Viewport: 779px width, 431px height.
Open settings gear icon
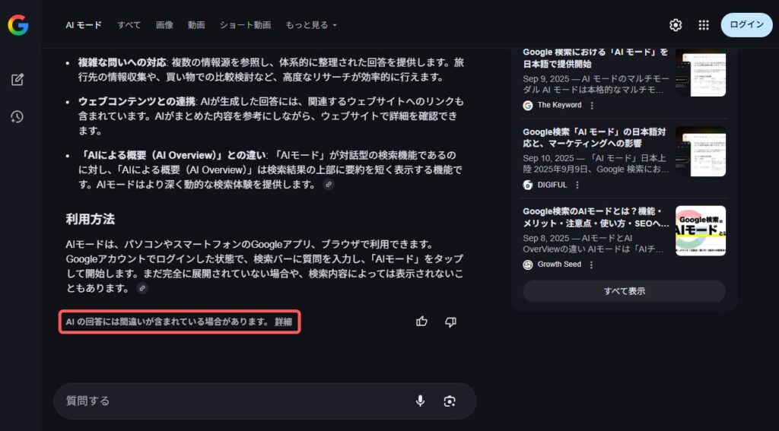click(x=676, y=25)
